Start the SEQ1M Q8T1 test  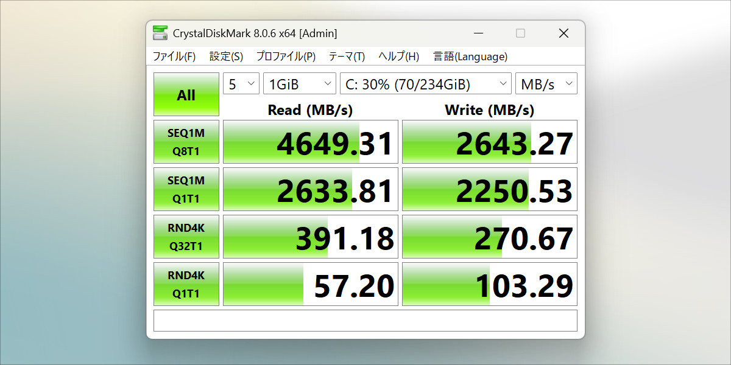[186, 142]
